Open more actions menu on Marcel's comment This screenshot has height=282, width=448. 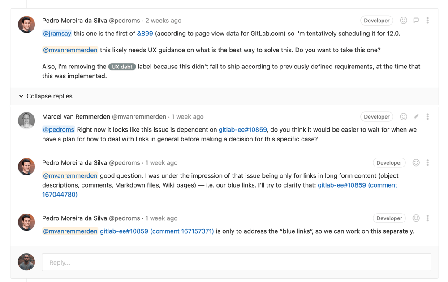[427, 116]
